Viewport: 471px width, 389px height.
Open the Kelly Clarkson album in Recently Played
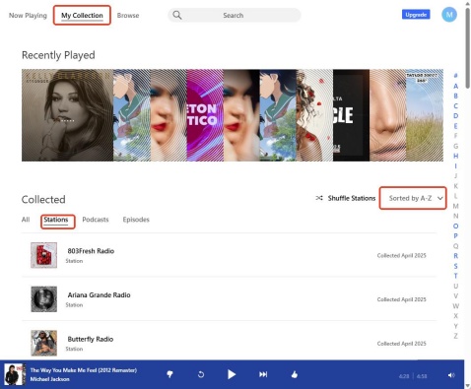click(67, 115)
